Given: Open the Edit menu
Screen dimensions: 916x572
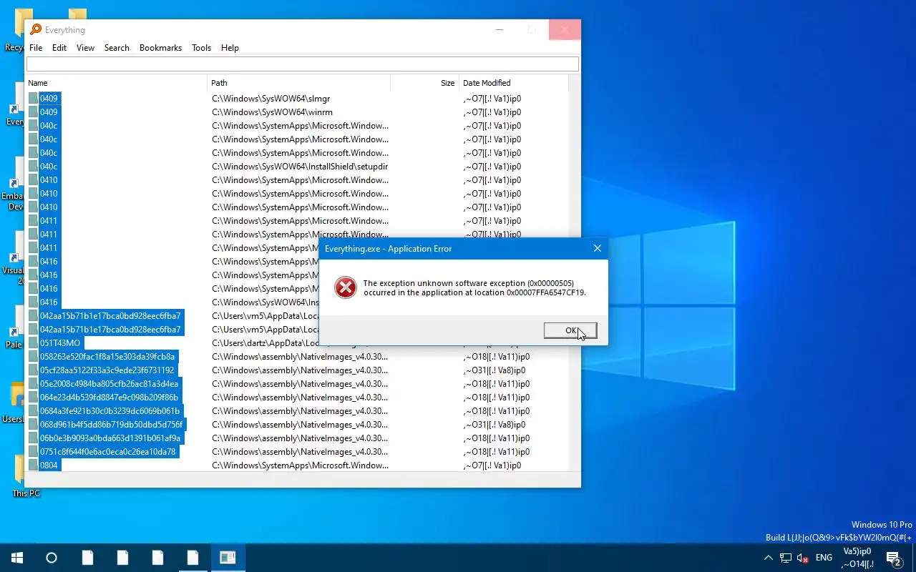Looking at the screenshot, I should coord(59,48).
